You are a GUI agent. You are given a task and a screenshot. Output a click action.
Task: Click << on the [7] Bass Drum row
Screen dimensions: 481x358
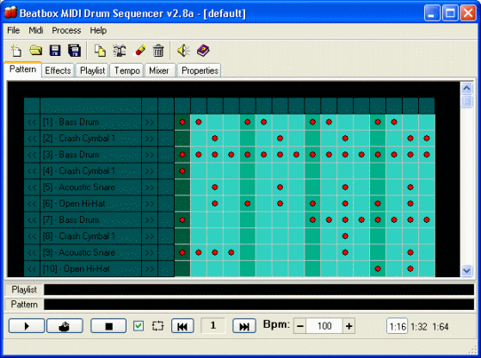[32, 220]
